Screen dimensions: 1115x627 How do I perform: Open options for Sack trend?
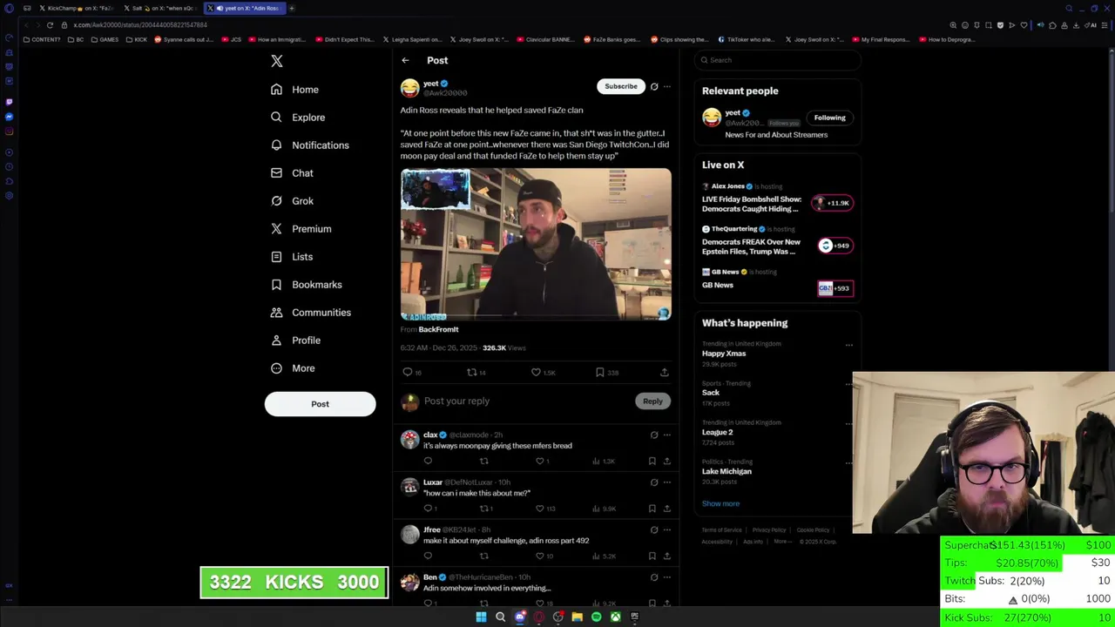point(849,384)
